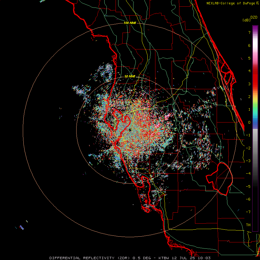This screenshot has height=260, width=260.
Task: Click the 50 NMI range ring label
Action: pos(130,77)
